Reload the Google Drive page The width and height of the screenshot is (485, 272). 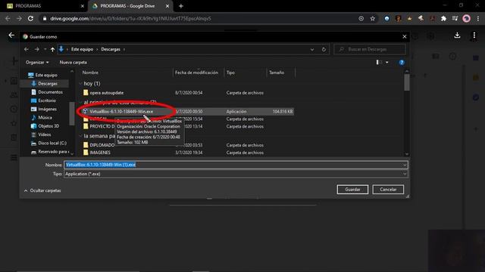tap(30, 18)
